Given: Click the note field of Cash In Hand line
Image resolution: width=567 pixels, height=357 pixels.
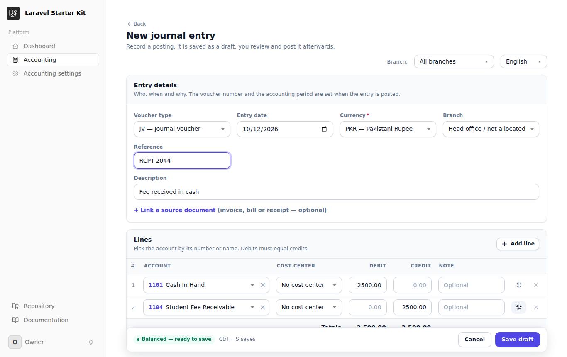Looking at the screenshot, I should [472, 285].
